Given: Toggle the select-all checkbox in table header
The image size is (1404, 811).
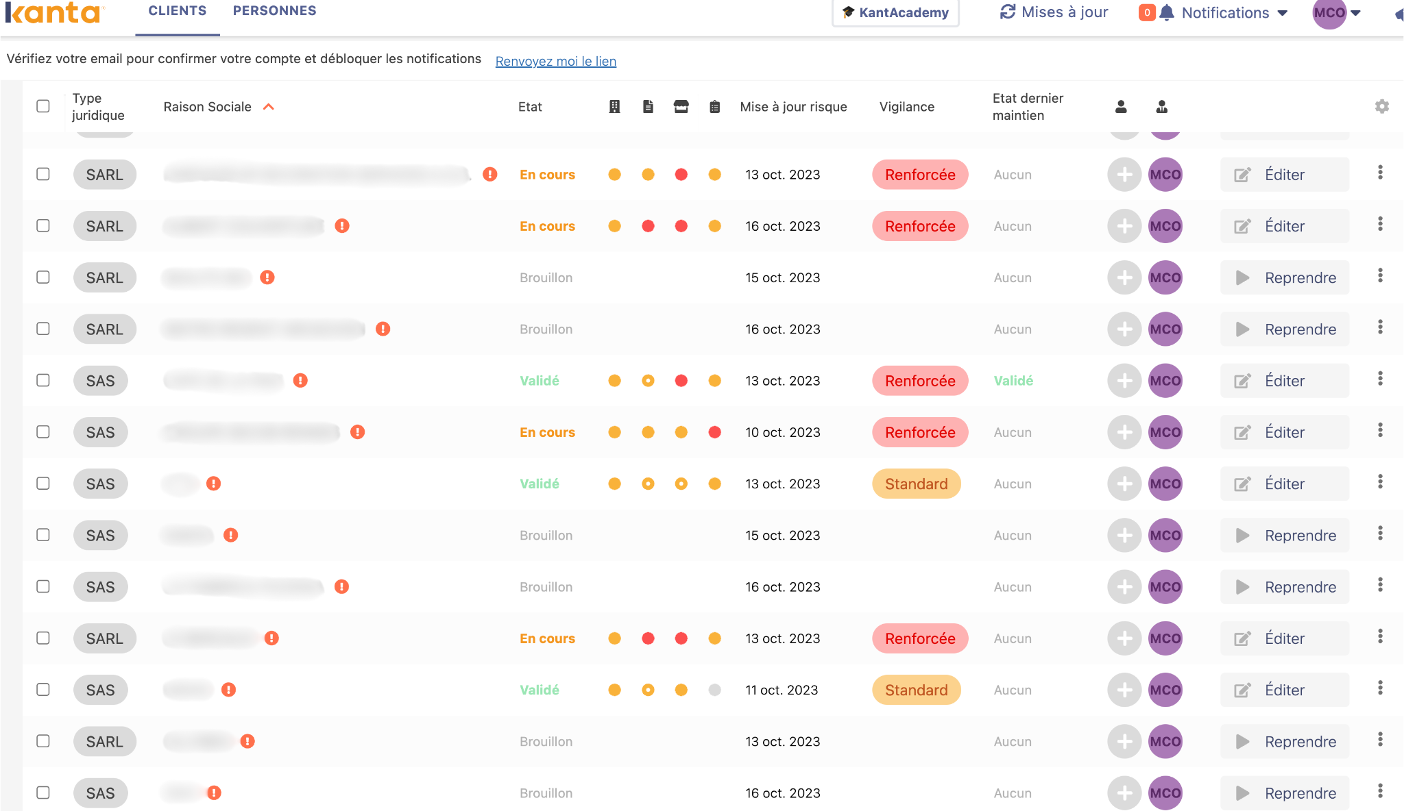Looking at the screenshot, I should (x=43, y=106).
